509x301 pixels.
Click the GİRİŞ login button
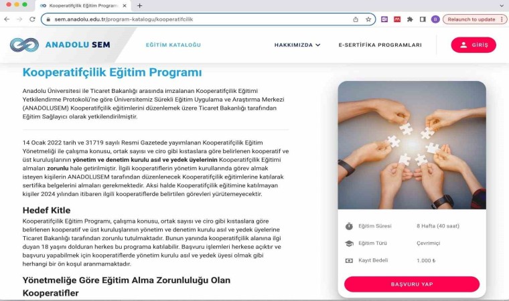pos(474,45)
